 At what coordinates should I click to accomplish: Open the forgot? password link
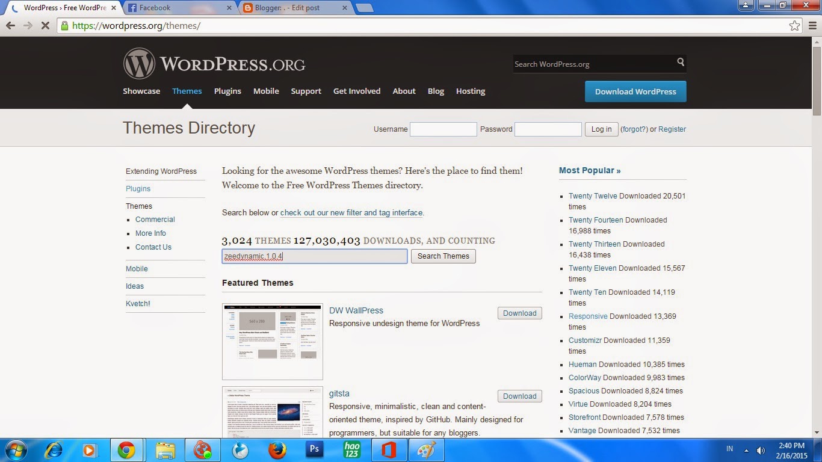tap(634, 129)
